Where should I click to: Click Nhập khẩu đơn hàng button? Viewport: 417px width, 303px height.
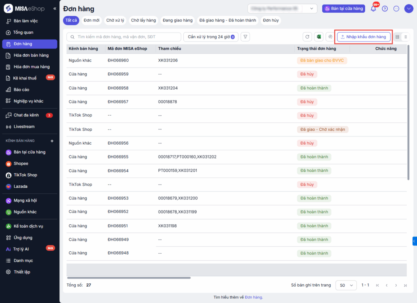coord(364,37)
